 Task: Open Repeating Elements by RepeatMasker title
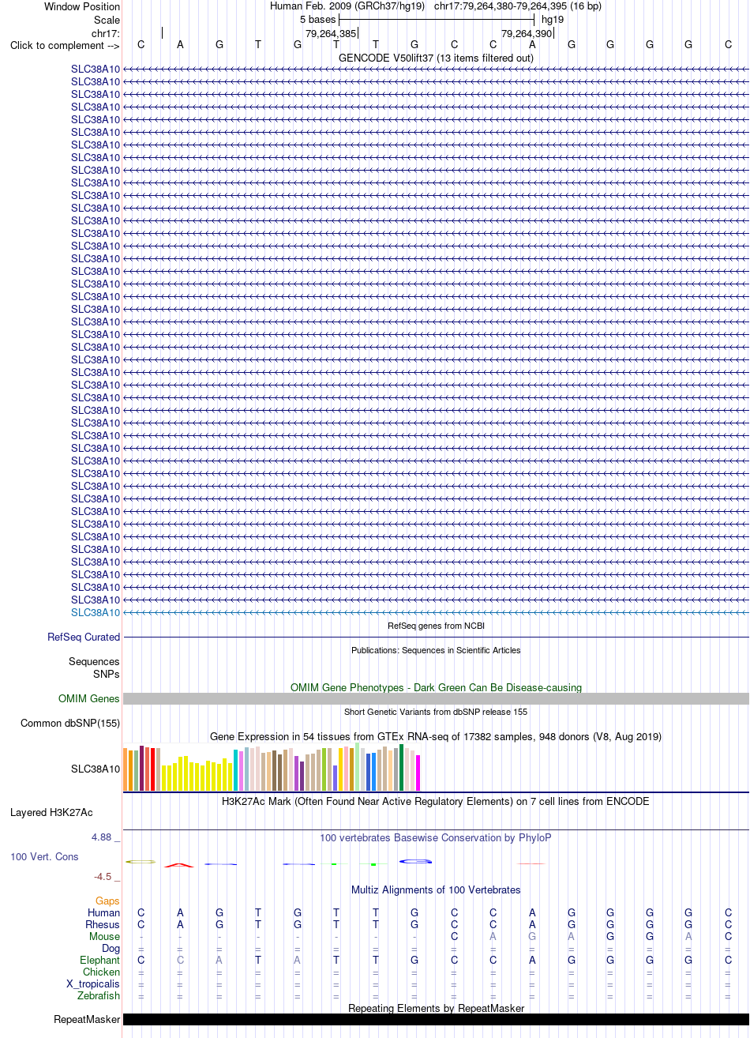pyautogui.click(x=436, y=1008)
